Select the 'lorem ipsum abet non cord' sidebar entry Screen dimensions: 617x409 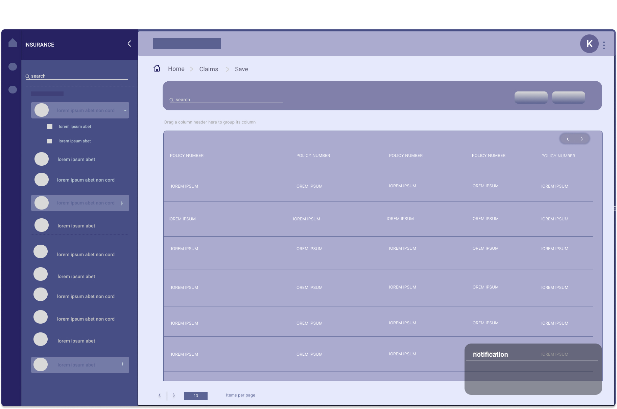pyautogui.click(x=86, y=180)
